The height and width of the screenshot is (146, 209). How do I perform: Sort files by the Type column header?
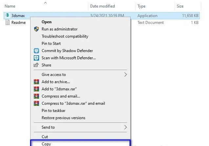[x=141, y=6]
